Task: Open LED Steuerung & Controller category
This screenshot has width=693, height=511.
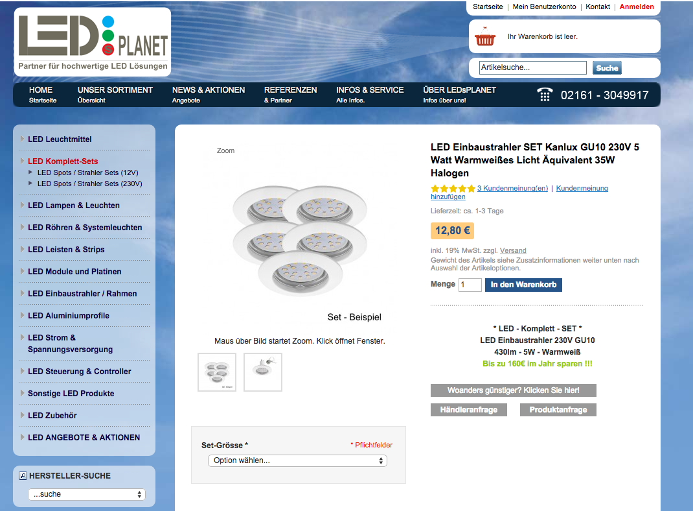Action: (80, 371)
